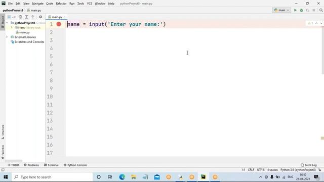Expand External Libraries node
The width and height of the screenshot is (324, 182).
(x=7, y=37)
